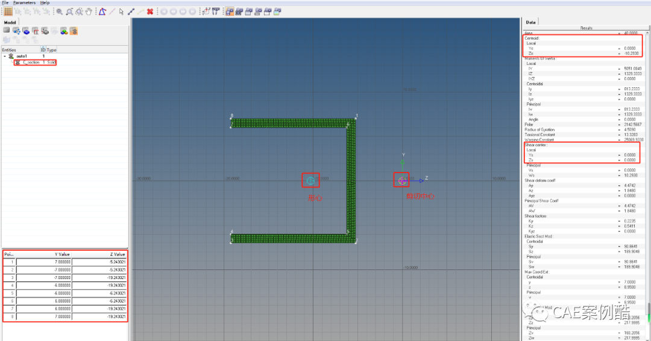Select the C_section Solid tree entry
Viewport: 651px width, 341px height.
coord(35,62)
